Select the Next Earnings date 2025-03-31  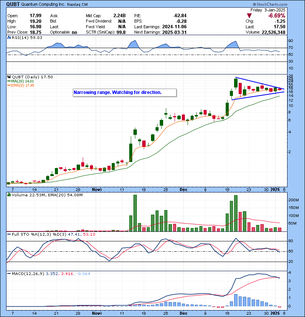174,32
